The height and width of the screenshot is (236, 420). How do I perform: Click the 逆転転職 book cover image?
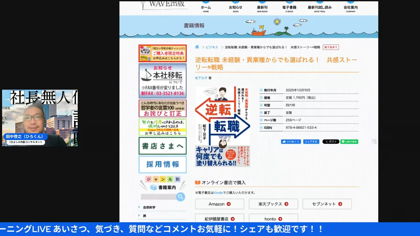pos(222,127)
